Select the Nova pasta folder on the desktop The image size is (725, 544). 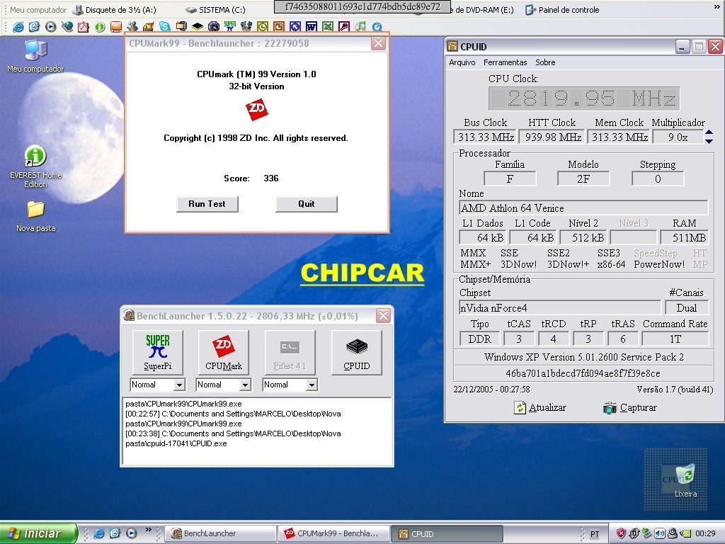point(35,217)
